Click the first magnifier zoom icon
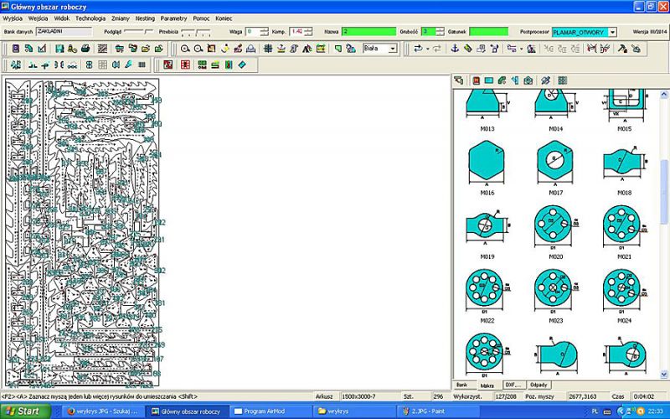670x419 pixels. pos(185,49)
